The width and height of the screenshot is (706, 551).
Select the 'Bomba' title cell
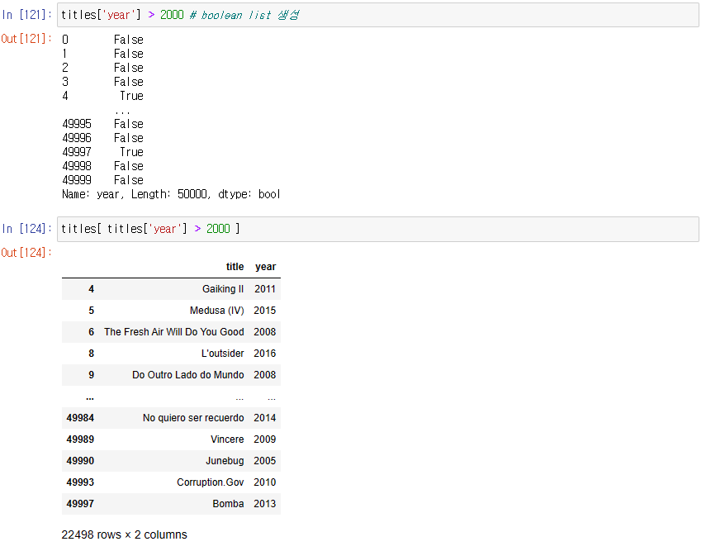click(228, 504)
